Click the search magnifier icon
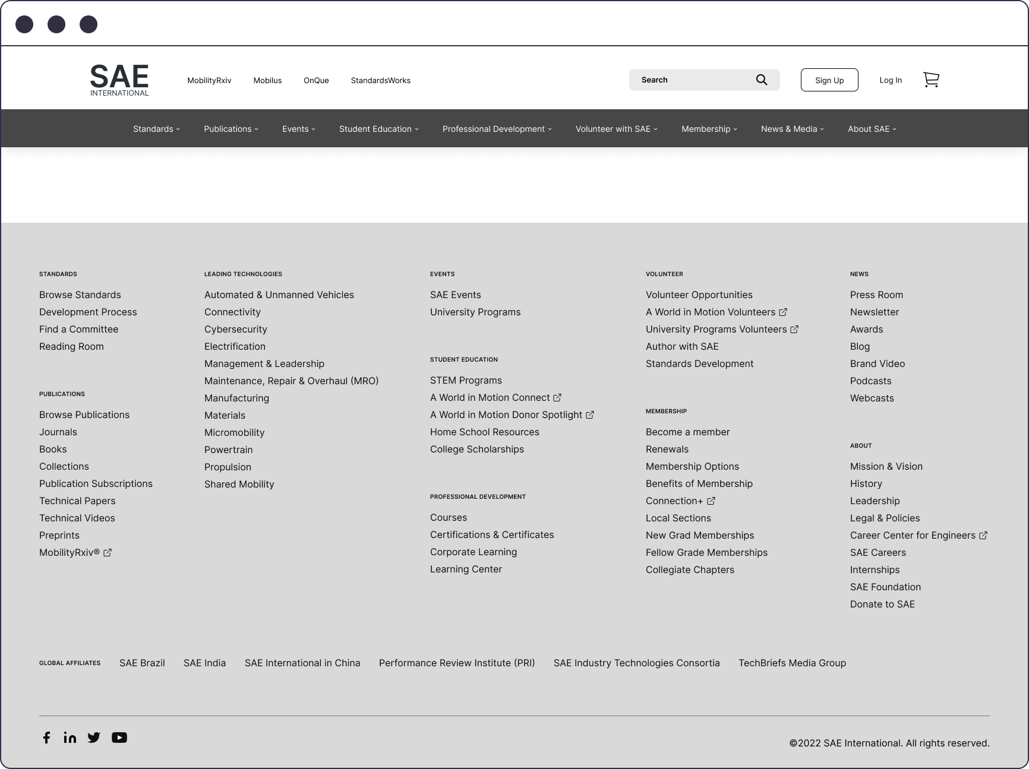1029x769 pixels. coord(762,80)
